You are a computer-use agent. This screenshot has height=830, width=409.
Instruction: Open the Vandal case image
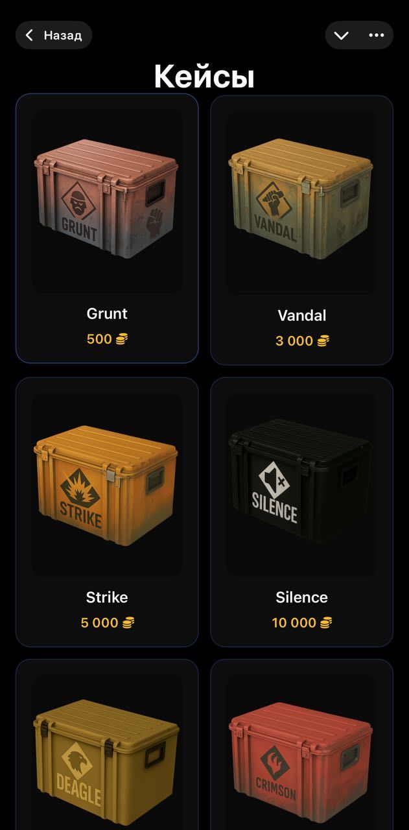point(301,198)
